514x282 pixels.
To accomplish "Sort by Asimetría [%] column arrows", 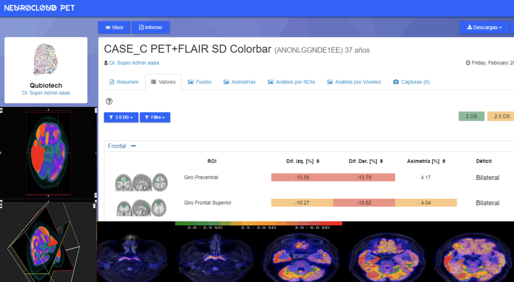I will pos(444,161).
